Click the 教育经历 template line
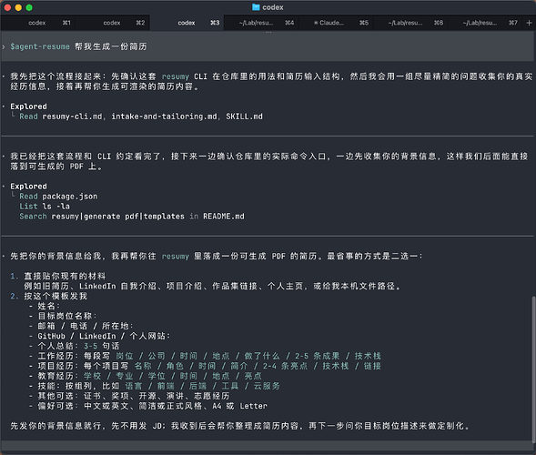Screen dimensions: 536x455 pyautogui.click(x=146, y=376)
